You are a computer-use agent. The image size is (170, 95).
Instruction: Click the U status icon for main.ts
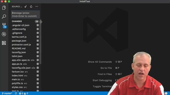[x=38, y=79]
